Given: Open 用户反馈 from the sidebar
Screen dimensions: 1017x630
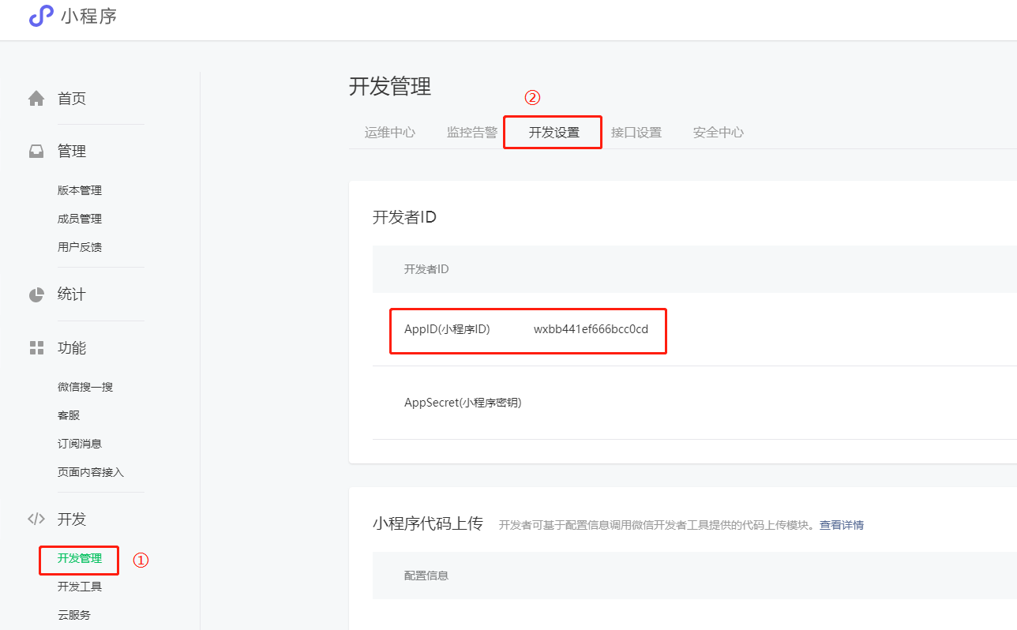Looking at the screenshot, I should (x=80, y=247).
